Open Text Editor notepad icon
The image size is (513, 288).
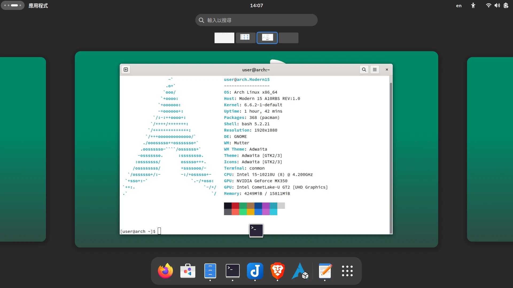point(325,271)
